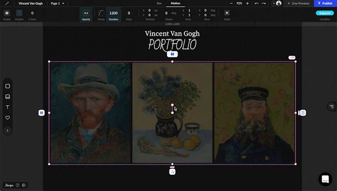Redo the last action
The image size is (337, 191).
(x=264, y=4)
